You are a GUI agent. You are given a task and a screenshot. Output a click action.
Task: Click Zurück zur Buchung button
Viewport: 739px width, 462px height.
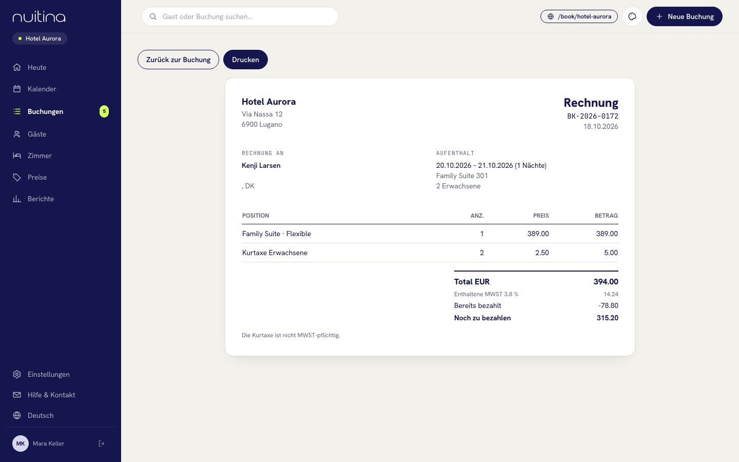coord(178,60)
